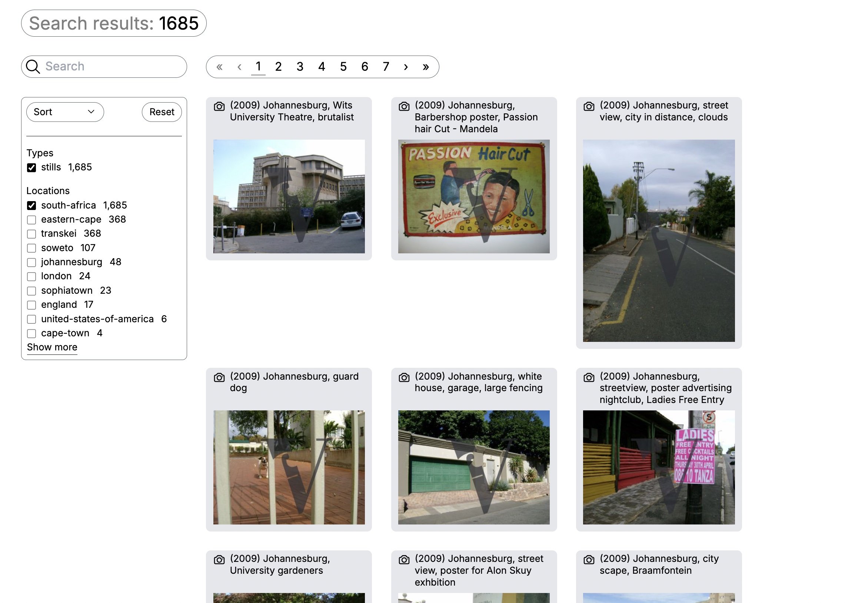Go to results page 3
Screen dimensions: 855x603
[x=300, y=67]
